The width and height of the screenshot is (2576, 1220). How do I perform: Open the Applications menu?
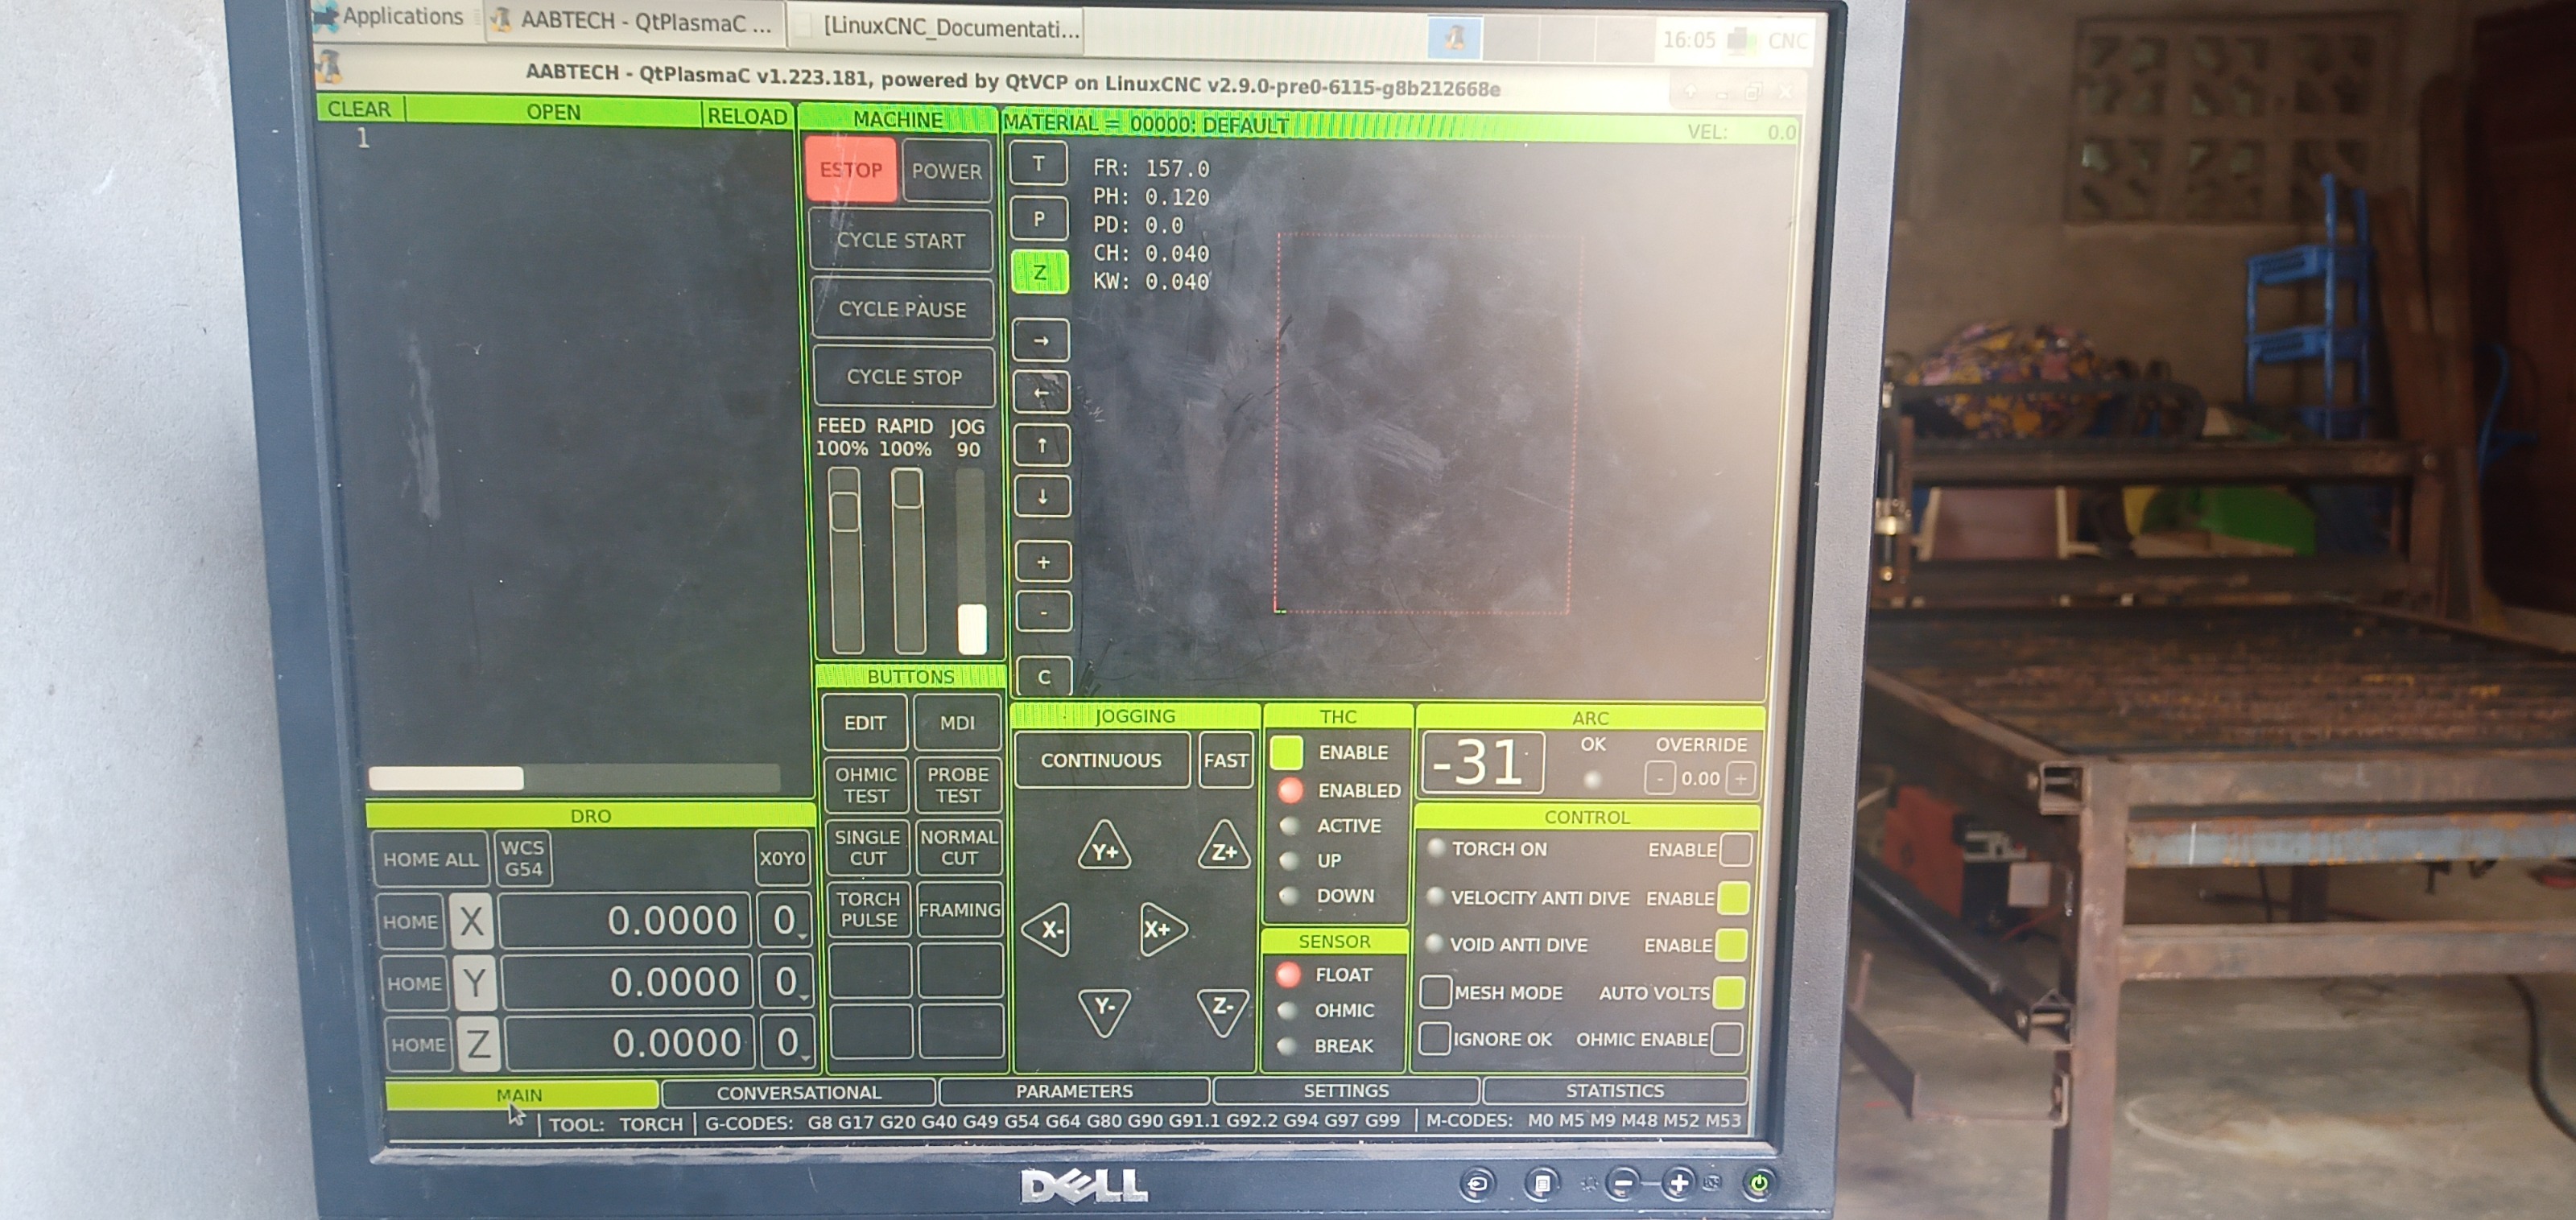(x=390, y=16)
